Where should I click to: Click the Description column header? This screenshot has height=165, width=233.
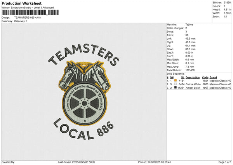point(192,77)
